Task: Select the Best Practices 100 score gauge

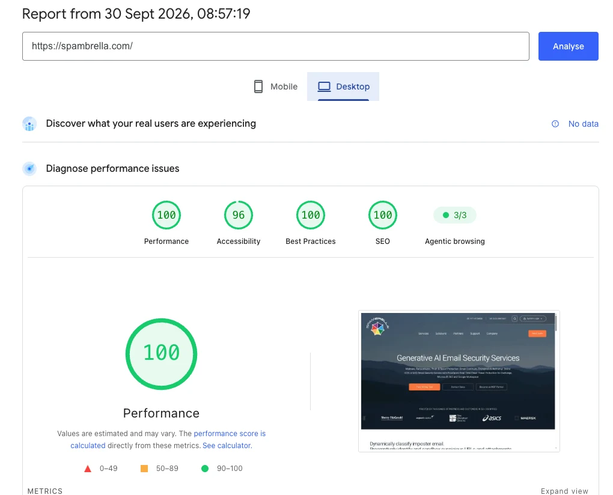Action: click(x=311, y=215)
